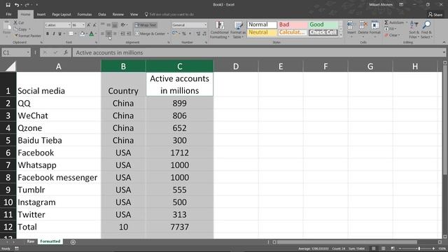Click the Fill Color paint bucket
Viewport: 448px width, 252px height.
tap(83, 34)
